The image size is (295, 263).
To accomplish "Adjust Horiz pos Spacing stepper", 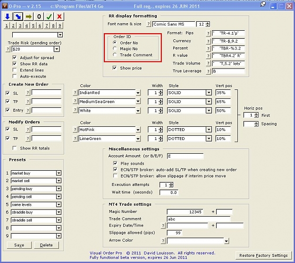I will (256, 124).
